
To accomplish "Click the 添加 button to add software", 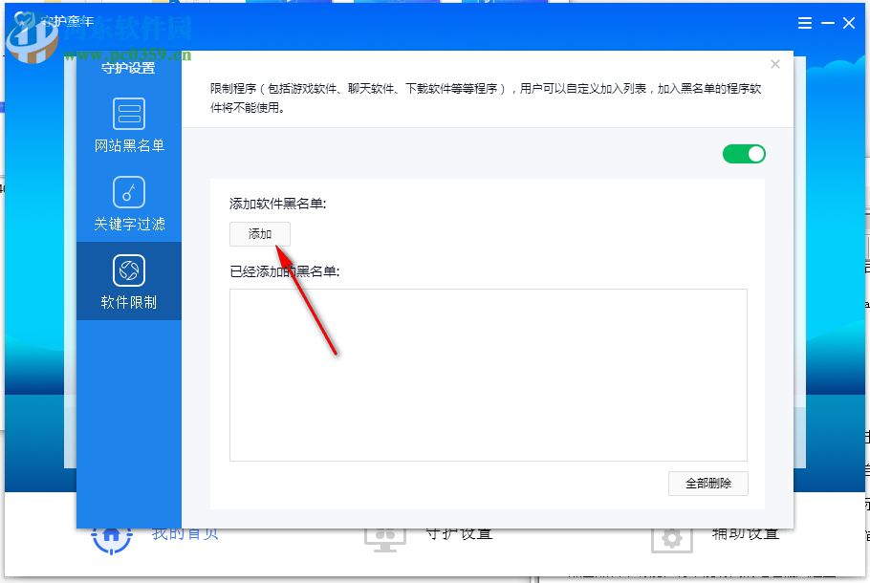I will point(259,233).
